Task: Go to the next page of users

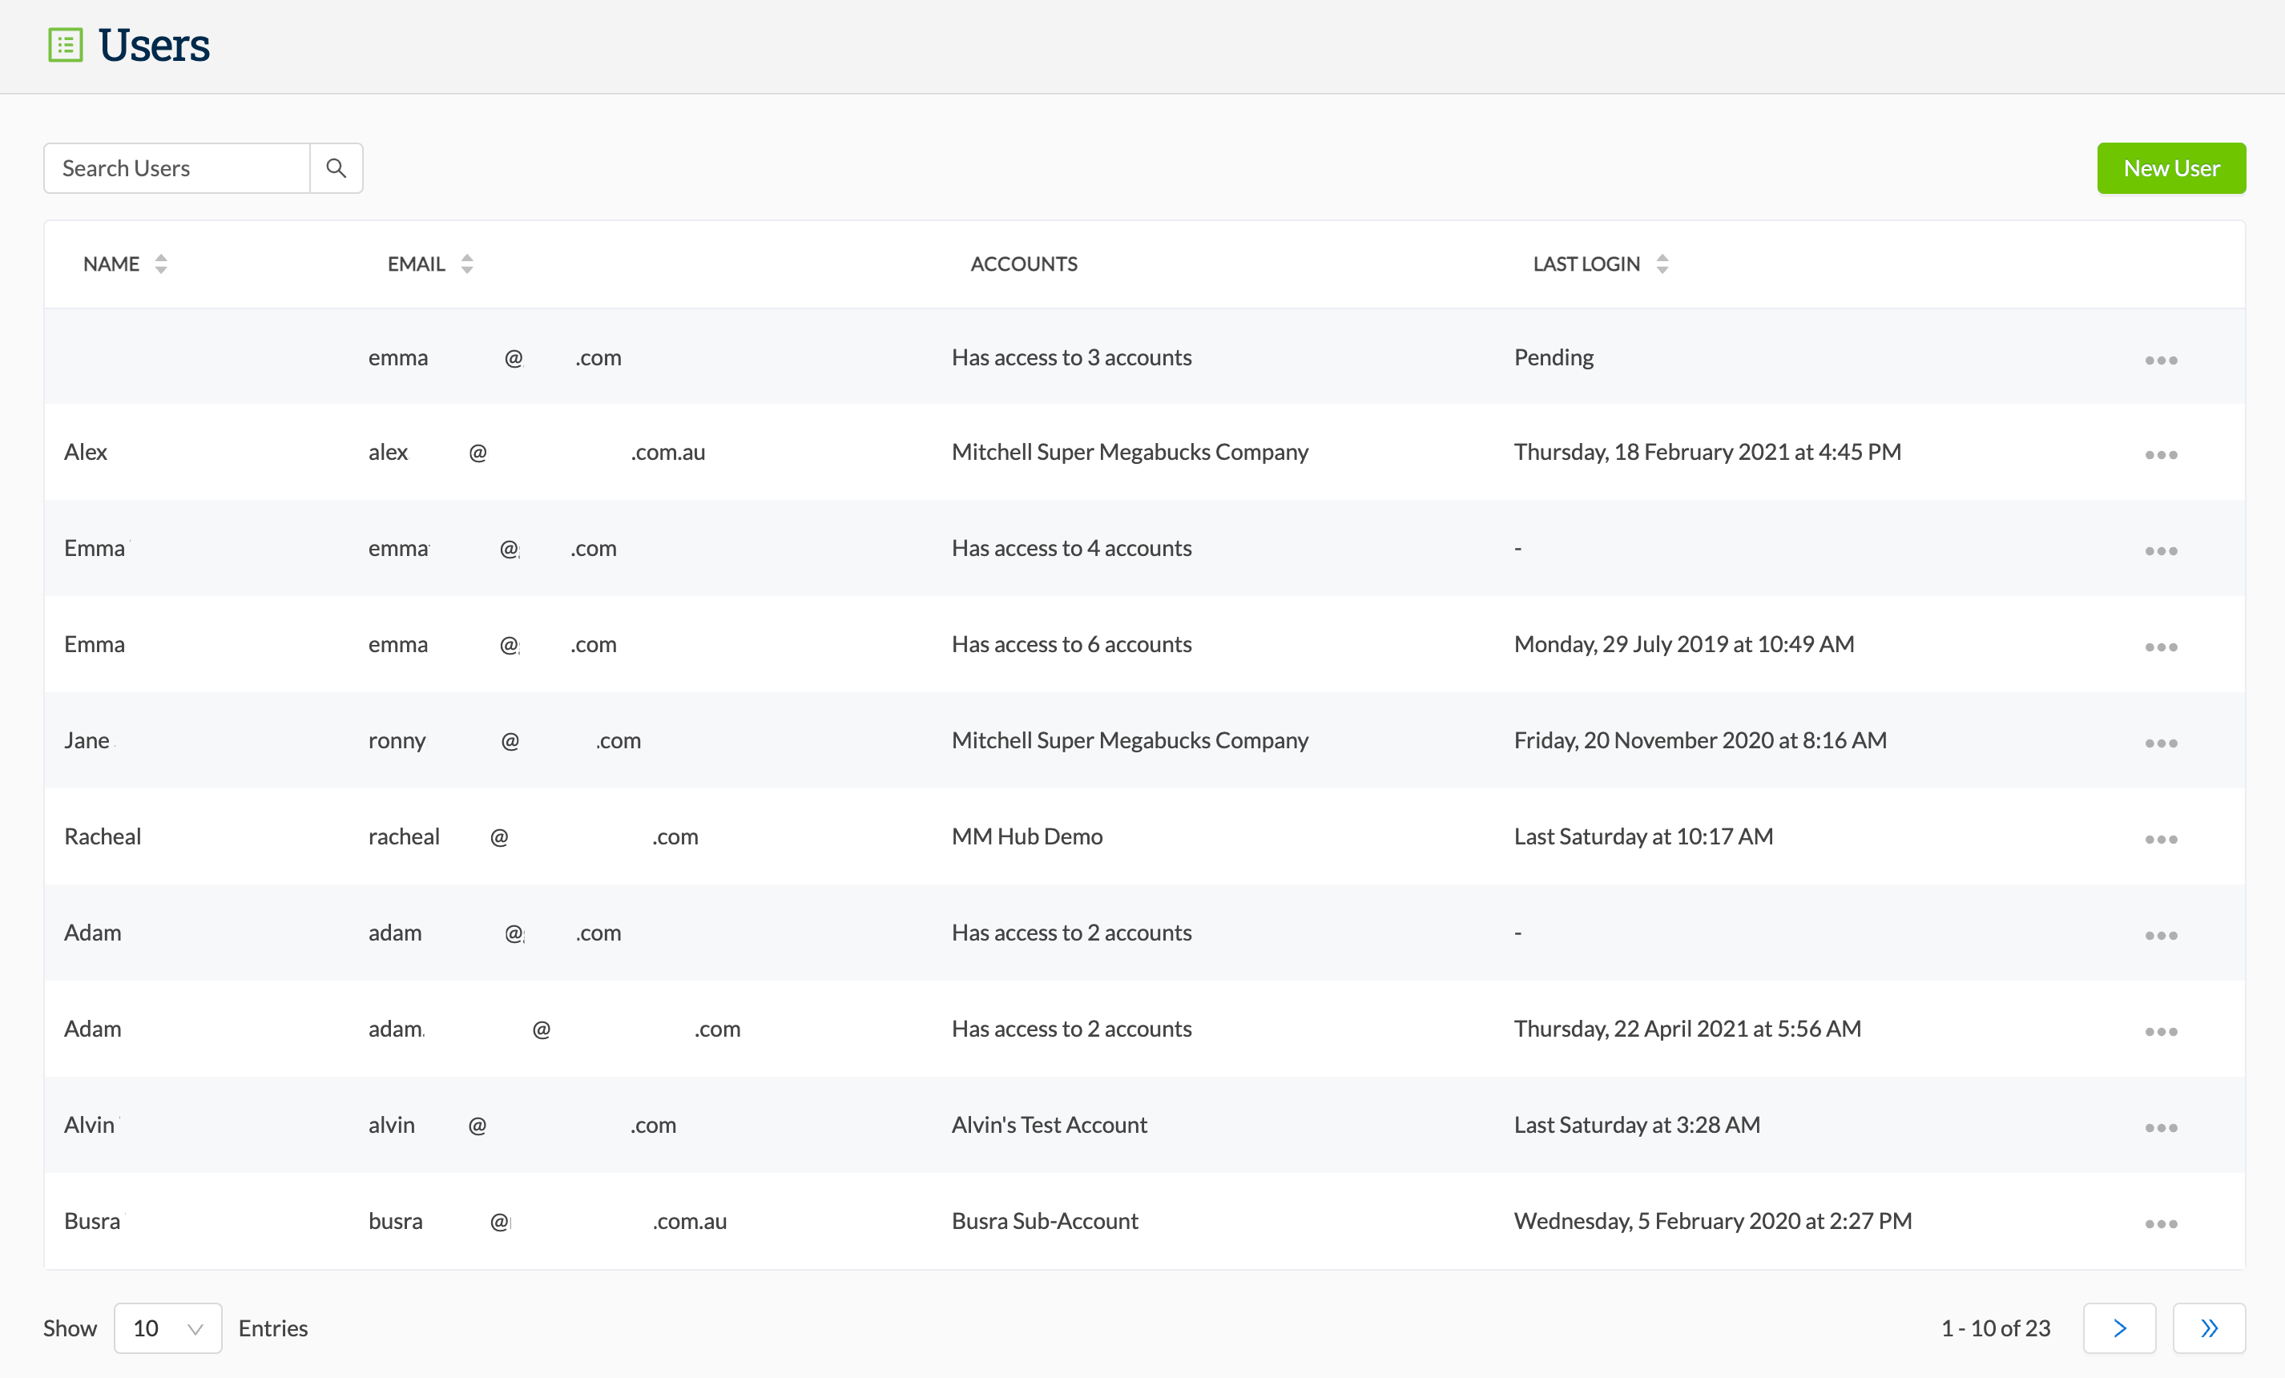Action: [2119, 1328]
